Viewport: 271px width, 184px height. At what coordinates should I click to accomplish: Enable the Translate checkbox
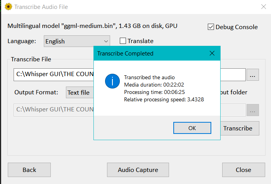(123, 41)
